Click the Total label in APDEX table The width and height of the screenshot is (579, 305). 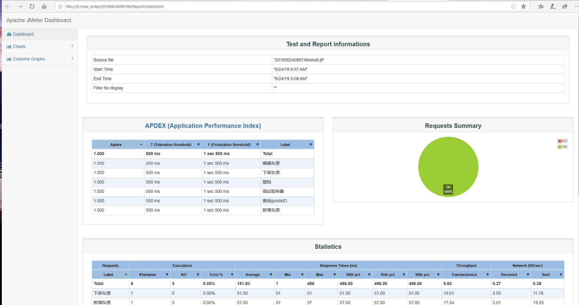click(x=268, y=154)
